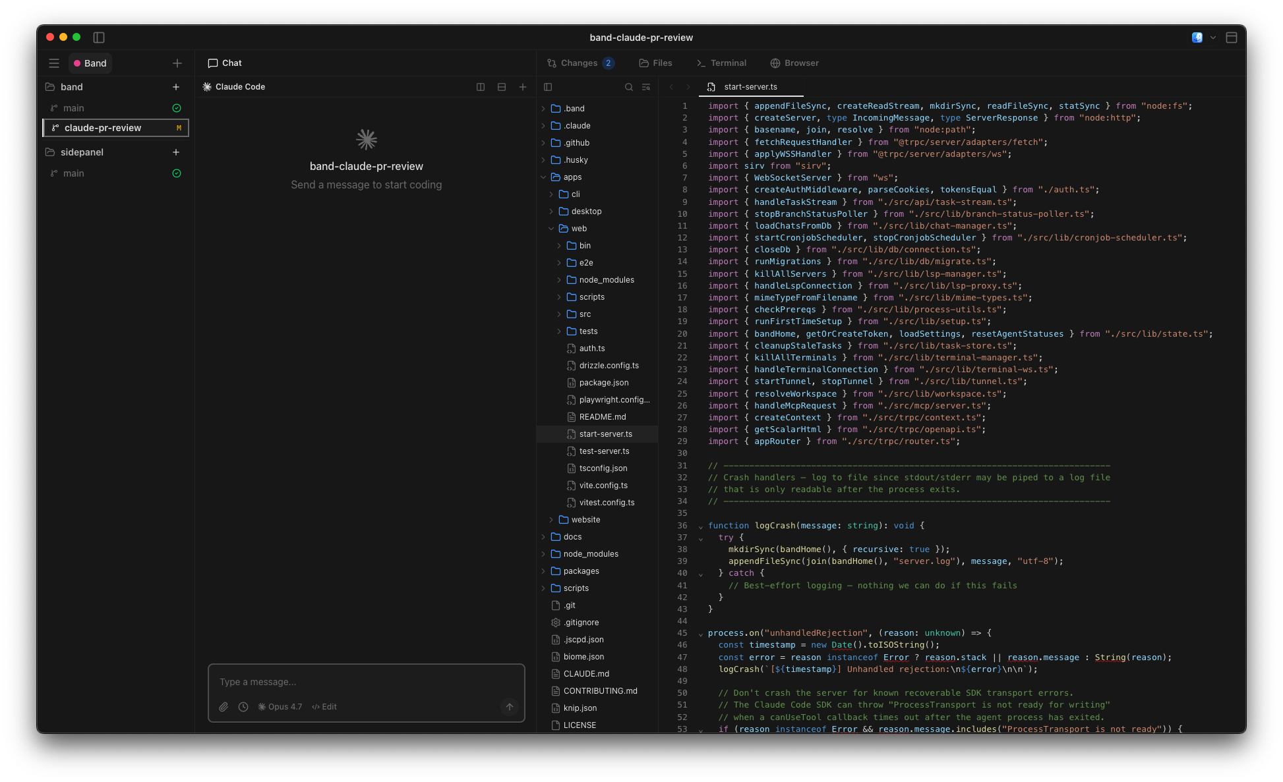This screenshot has width=1283, height=782.
Task: Add a new workspace tab with plus
Action: click(x=177, y=63)
